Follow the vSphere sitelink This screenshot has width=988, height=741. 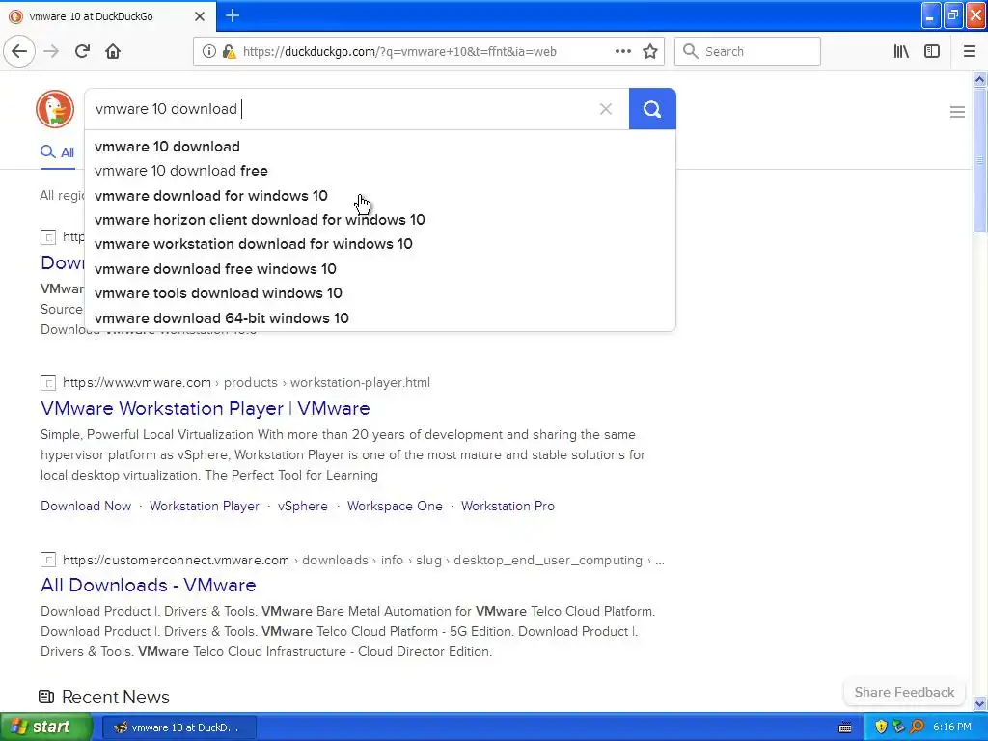302,506
